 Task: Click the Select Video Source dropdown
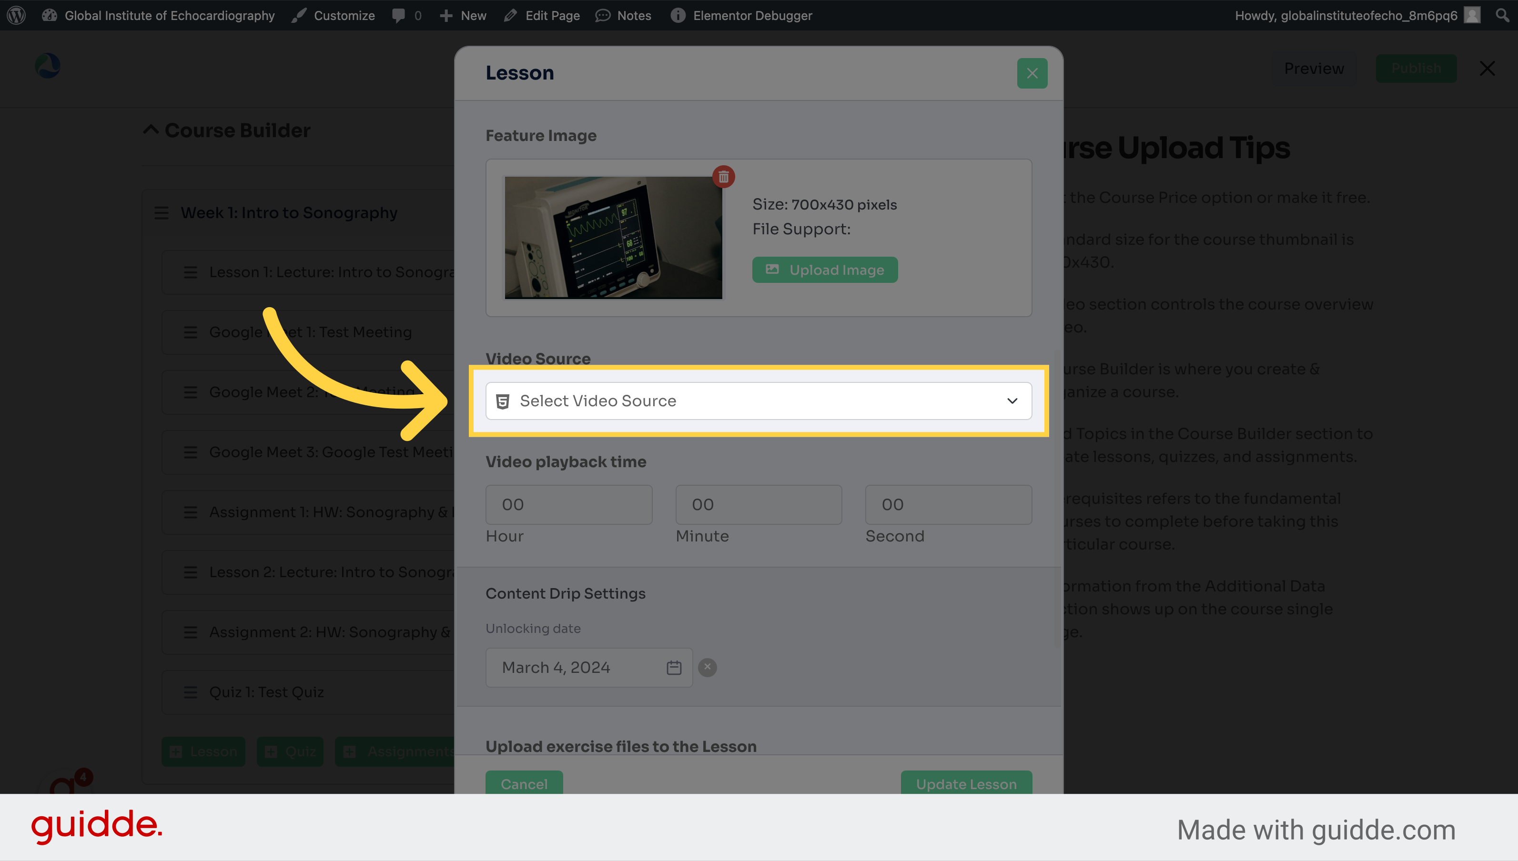coord(758,400)
